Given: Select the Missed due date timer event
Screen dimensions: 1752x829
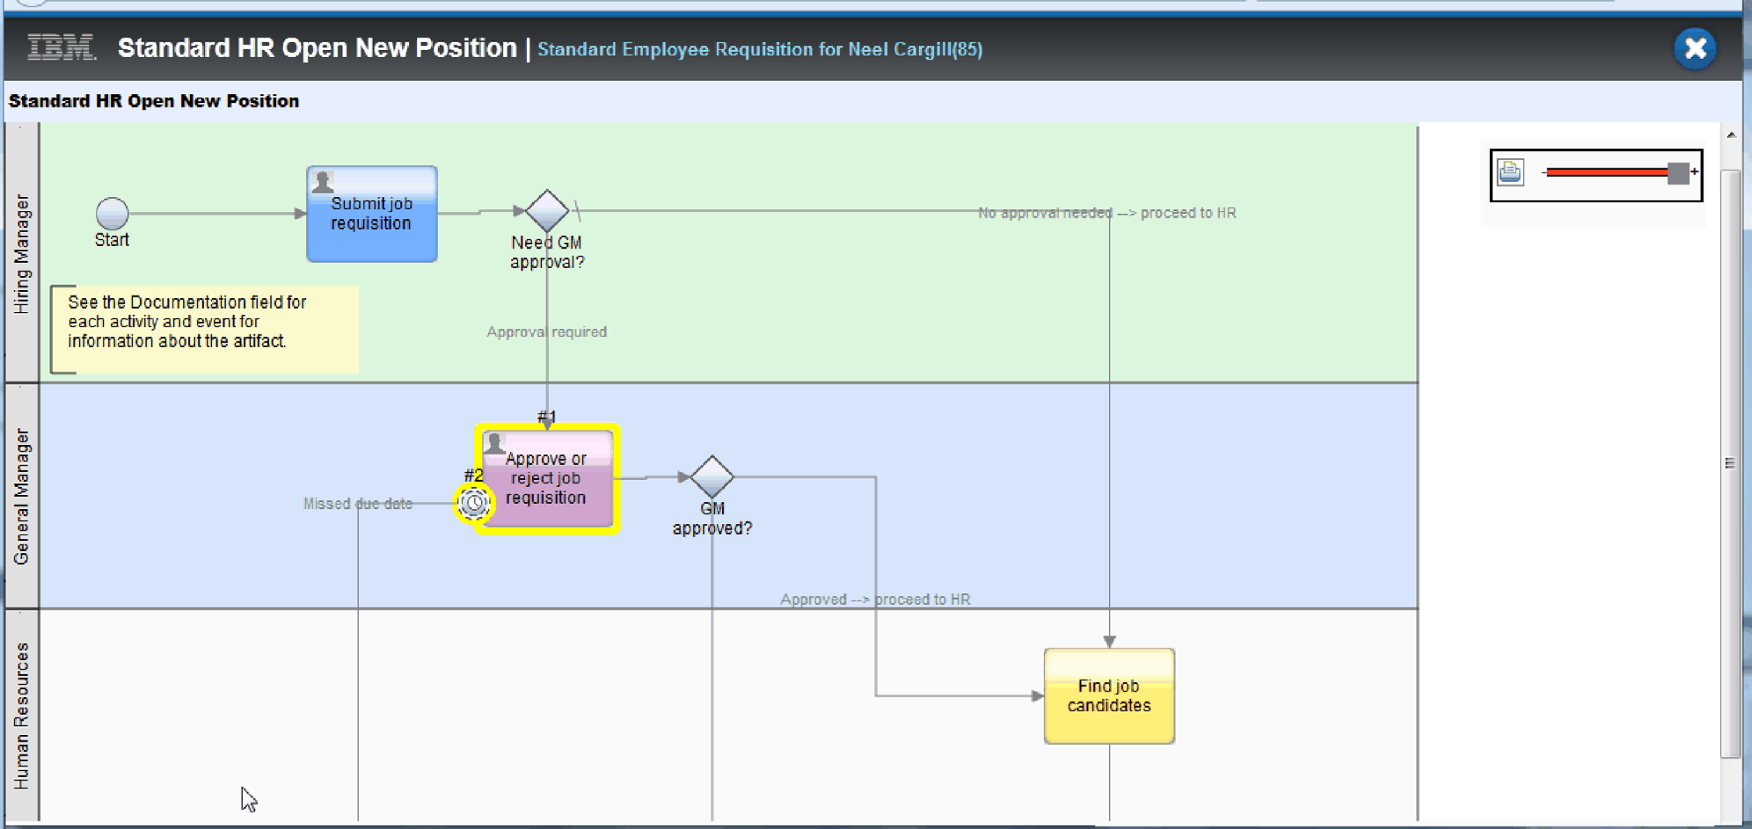Looking at the screenshot, I should pyautogui.click(x=474, y=503).
